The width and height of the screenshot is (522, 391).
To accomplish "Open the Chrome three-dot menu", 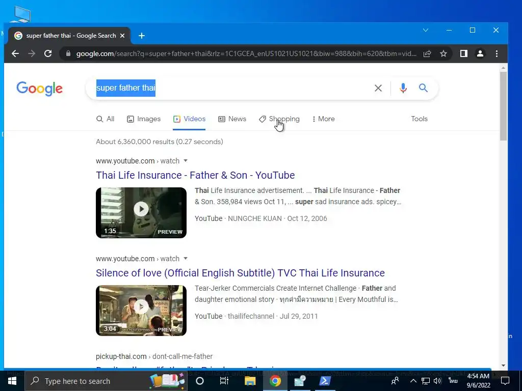I will (497, 53).
